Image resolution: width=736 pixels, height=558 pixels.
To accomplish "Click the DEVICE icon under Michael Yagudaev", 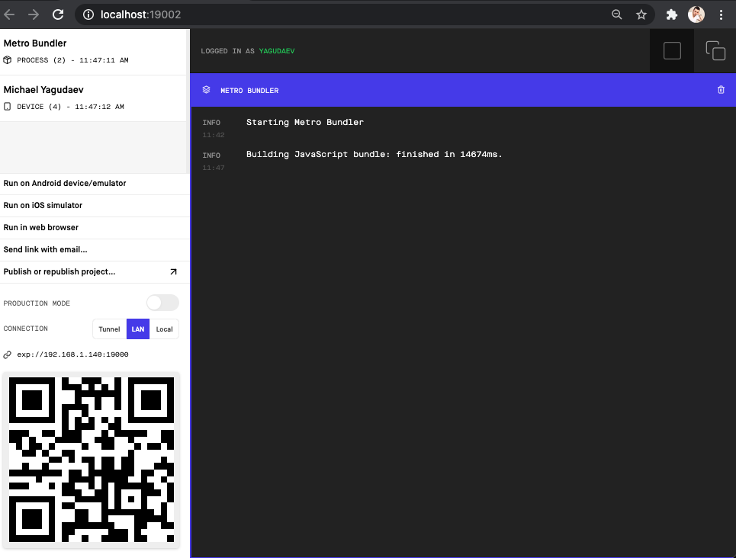I will (x=7, y=106).
